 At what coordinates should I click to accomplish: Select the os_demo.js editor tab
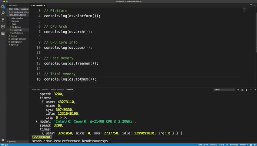coord(38,5)
